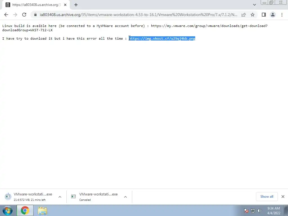Click the downloading file's installer icon
This screenshot has height=216, width=288.
(x=8, y=196)
